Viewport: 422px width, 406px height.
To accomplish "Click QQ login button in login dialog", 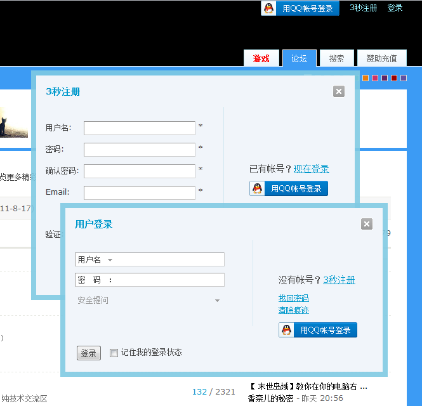I will (318, 330).
